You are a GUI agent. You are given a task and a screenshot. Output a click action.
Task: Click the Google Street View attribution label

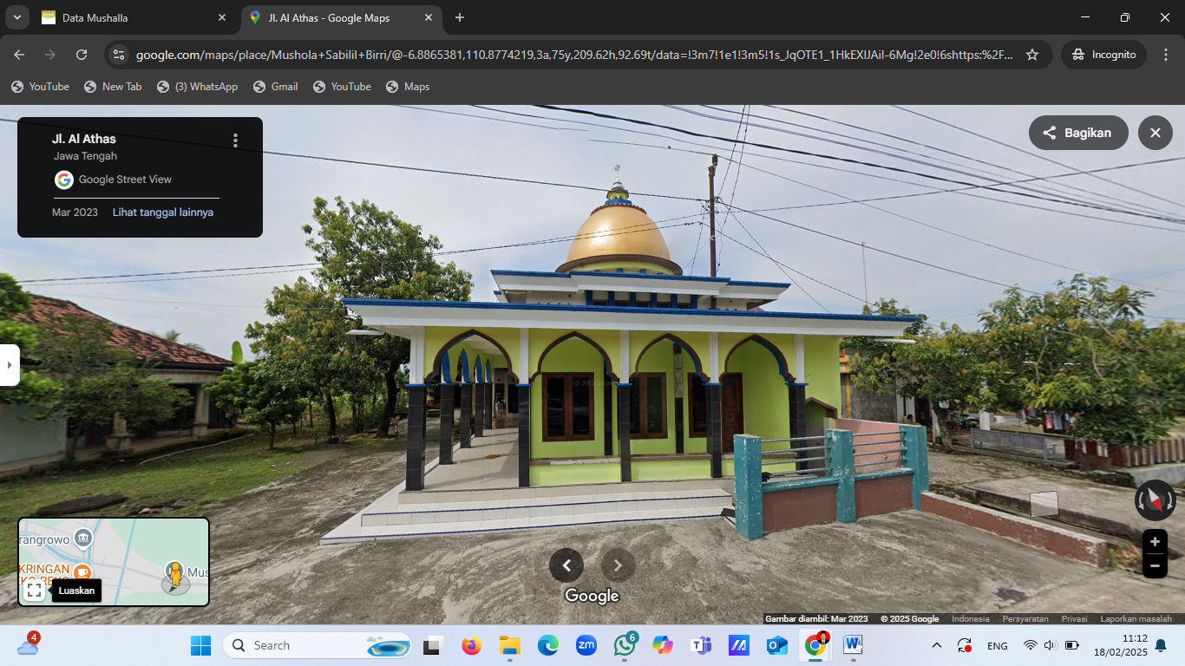pos(125,180)
